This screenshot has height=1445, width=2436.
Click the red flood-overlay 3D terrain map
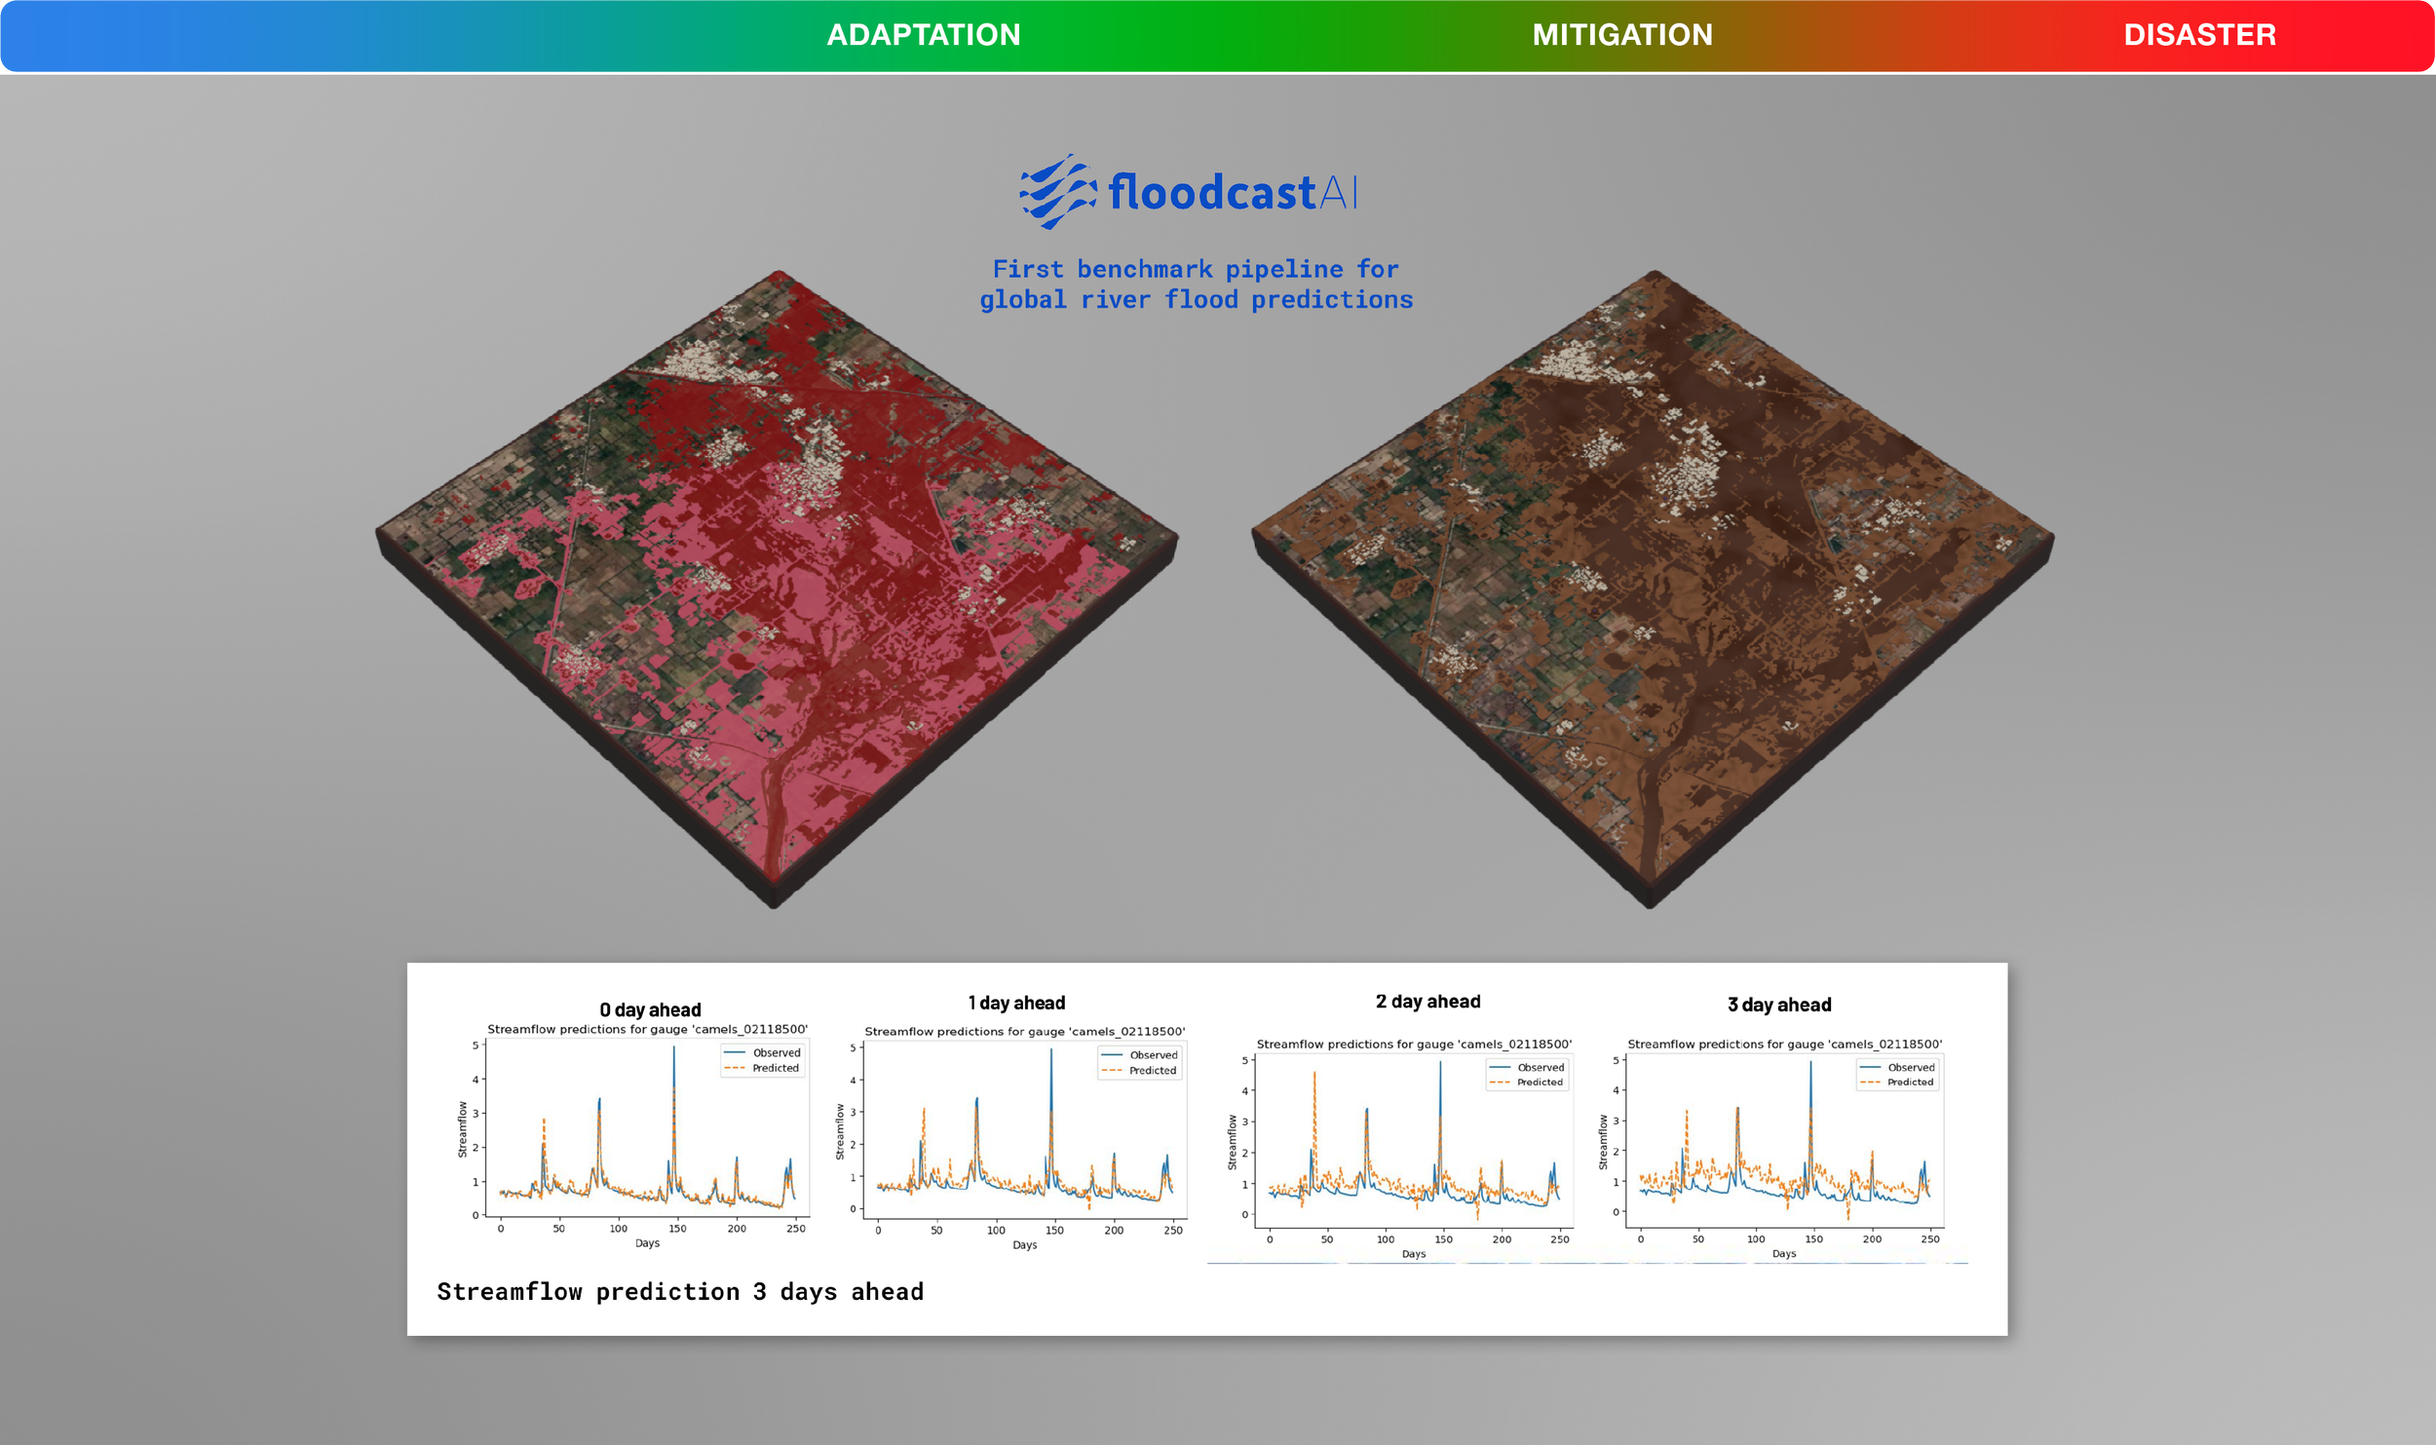click(x=777, y=589)
